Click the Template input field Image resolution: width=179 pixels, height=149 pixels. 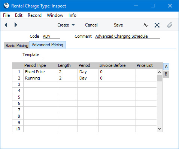click(51, 55)
